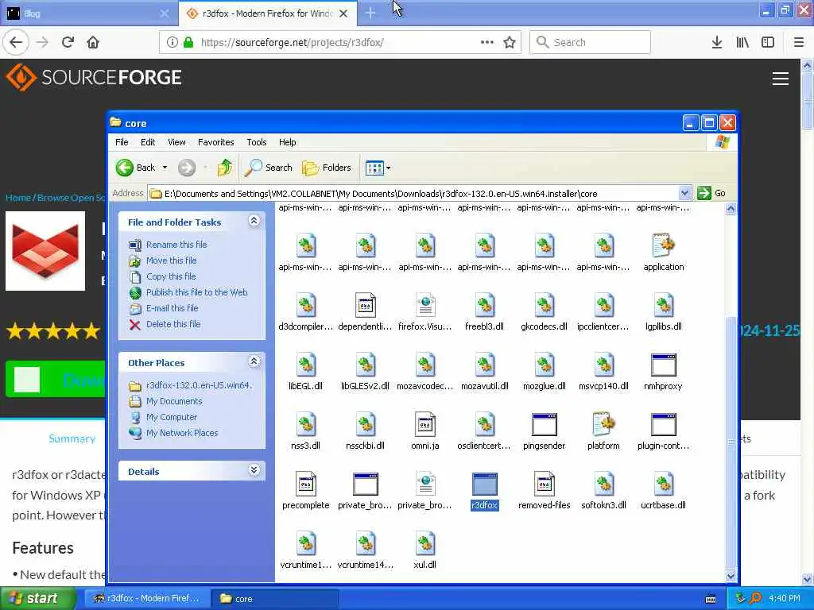This screenshot has width=814, height=610.
Task: Open the Edit menu in Explorer
Action: coord(148,142)
